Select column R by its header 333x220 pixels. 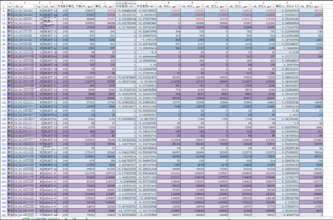(287, 2)
